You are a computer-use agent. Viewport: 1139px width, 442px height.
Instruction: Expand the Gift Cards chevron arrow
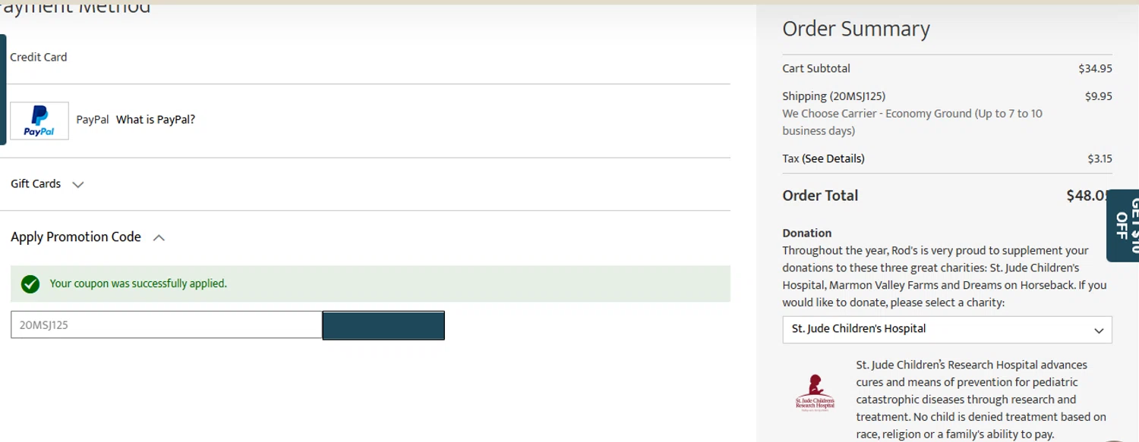(x=77, y=184)
